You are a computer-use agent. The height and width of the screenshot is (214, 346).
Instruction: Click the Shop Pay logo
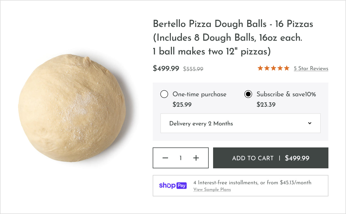(173, 185)
